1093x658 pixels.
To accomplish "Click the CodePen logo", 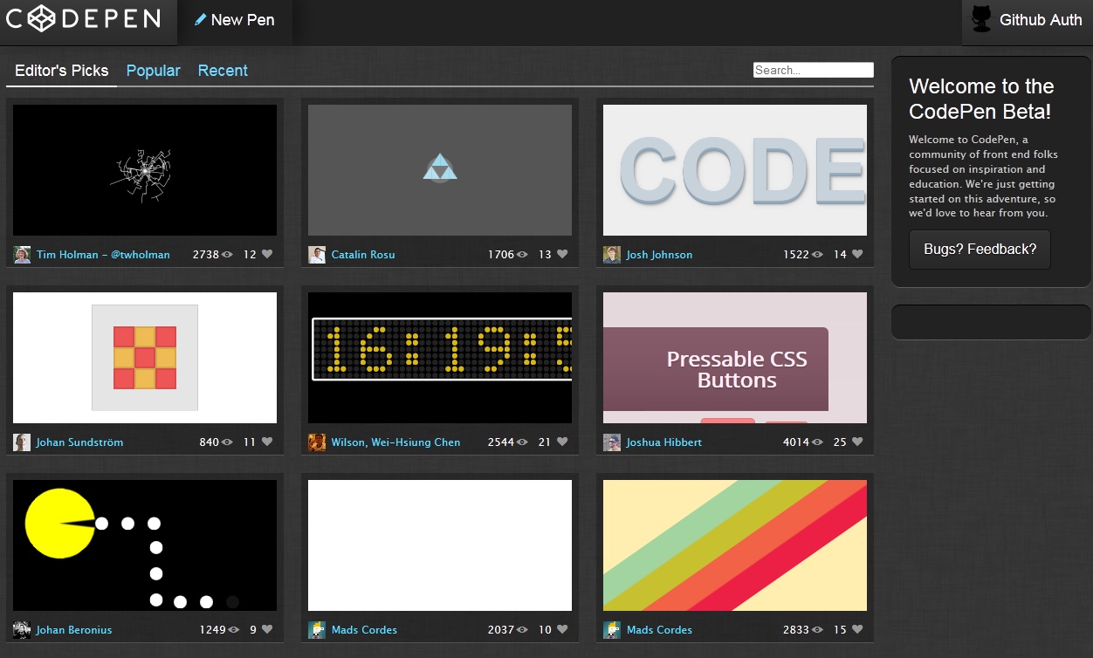I will pyautogui.click(x=84, y=18).
